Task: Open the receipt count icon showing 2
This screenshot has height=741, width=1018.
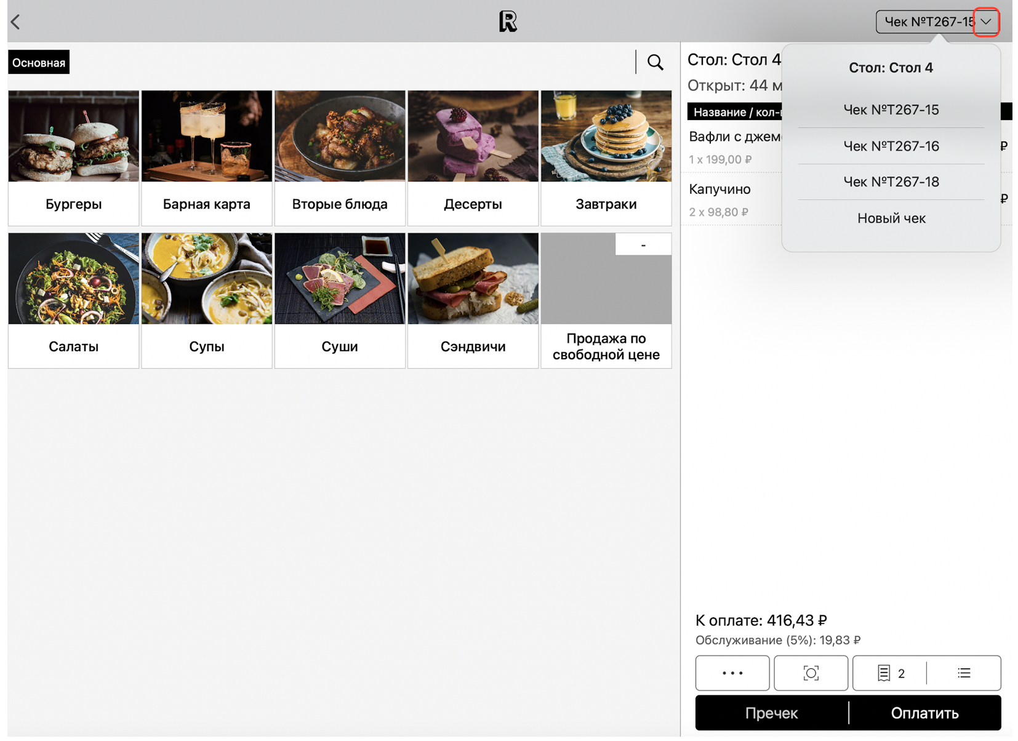Action: [x=890, y=673]
